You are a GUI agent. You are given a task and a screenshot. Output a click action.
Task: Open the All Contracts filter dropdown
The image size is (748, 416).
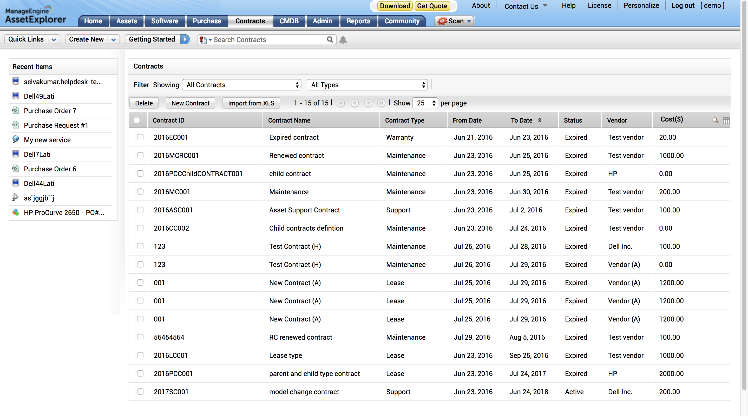coord(242,85)
